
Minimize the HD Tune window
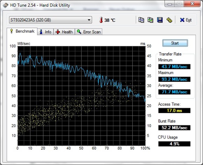point(170,4)
